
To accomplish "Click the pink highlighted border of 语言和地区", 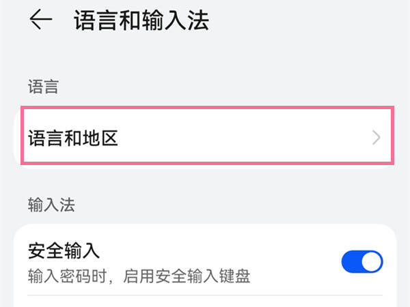I will point(207,108).
